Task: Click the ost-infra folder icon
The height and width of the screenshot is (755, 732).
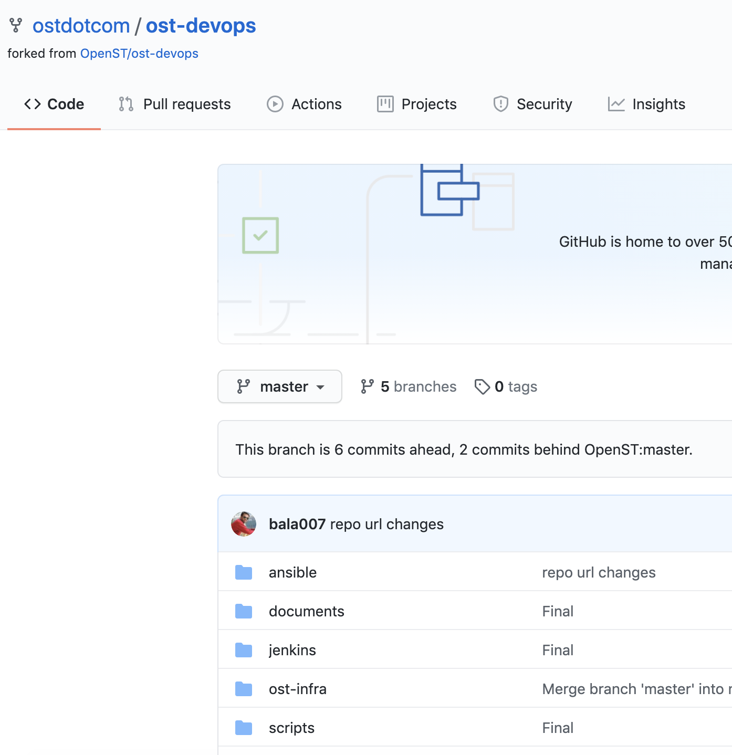Action: 244,689
